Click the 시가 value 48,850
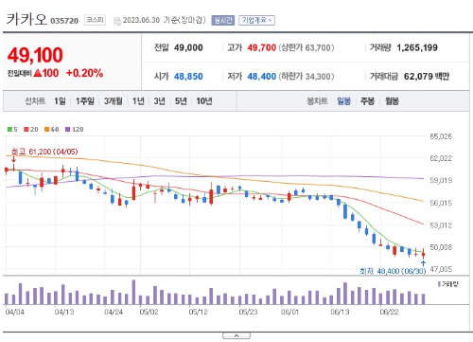 click(188, 76)
